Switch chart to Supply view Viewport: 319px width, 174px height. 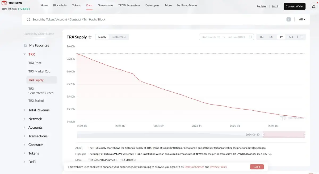point(102,37)
